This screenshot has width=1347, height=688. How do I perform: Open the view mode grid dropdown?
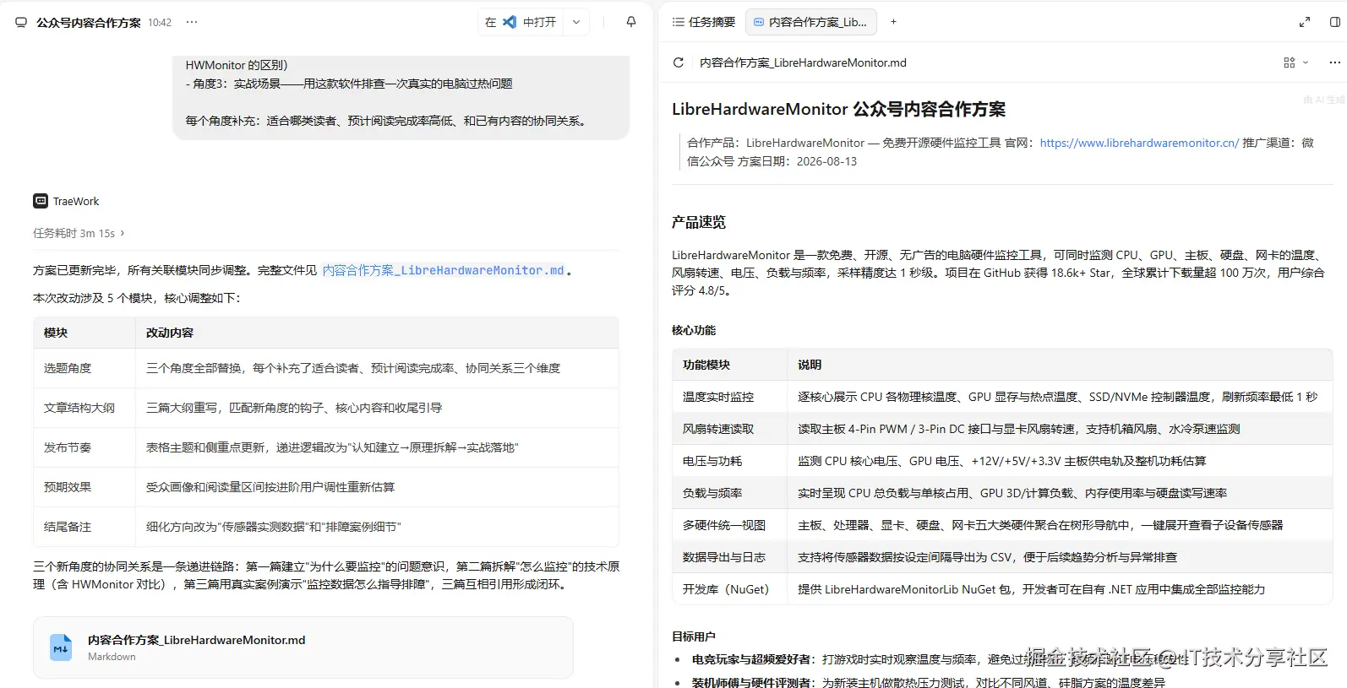1295,62
